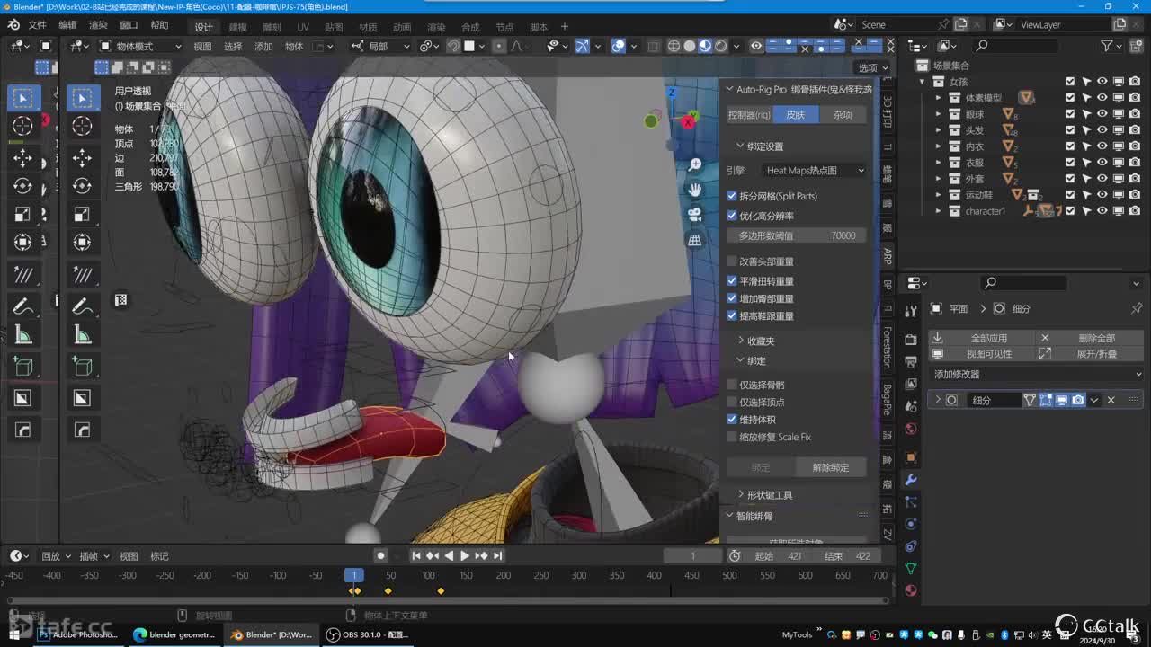
Task: Click the pan hand viewport gizmo
Action: (695, 190)
